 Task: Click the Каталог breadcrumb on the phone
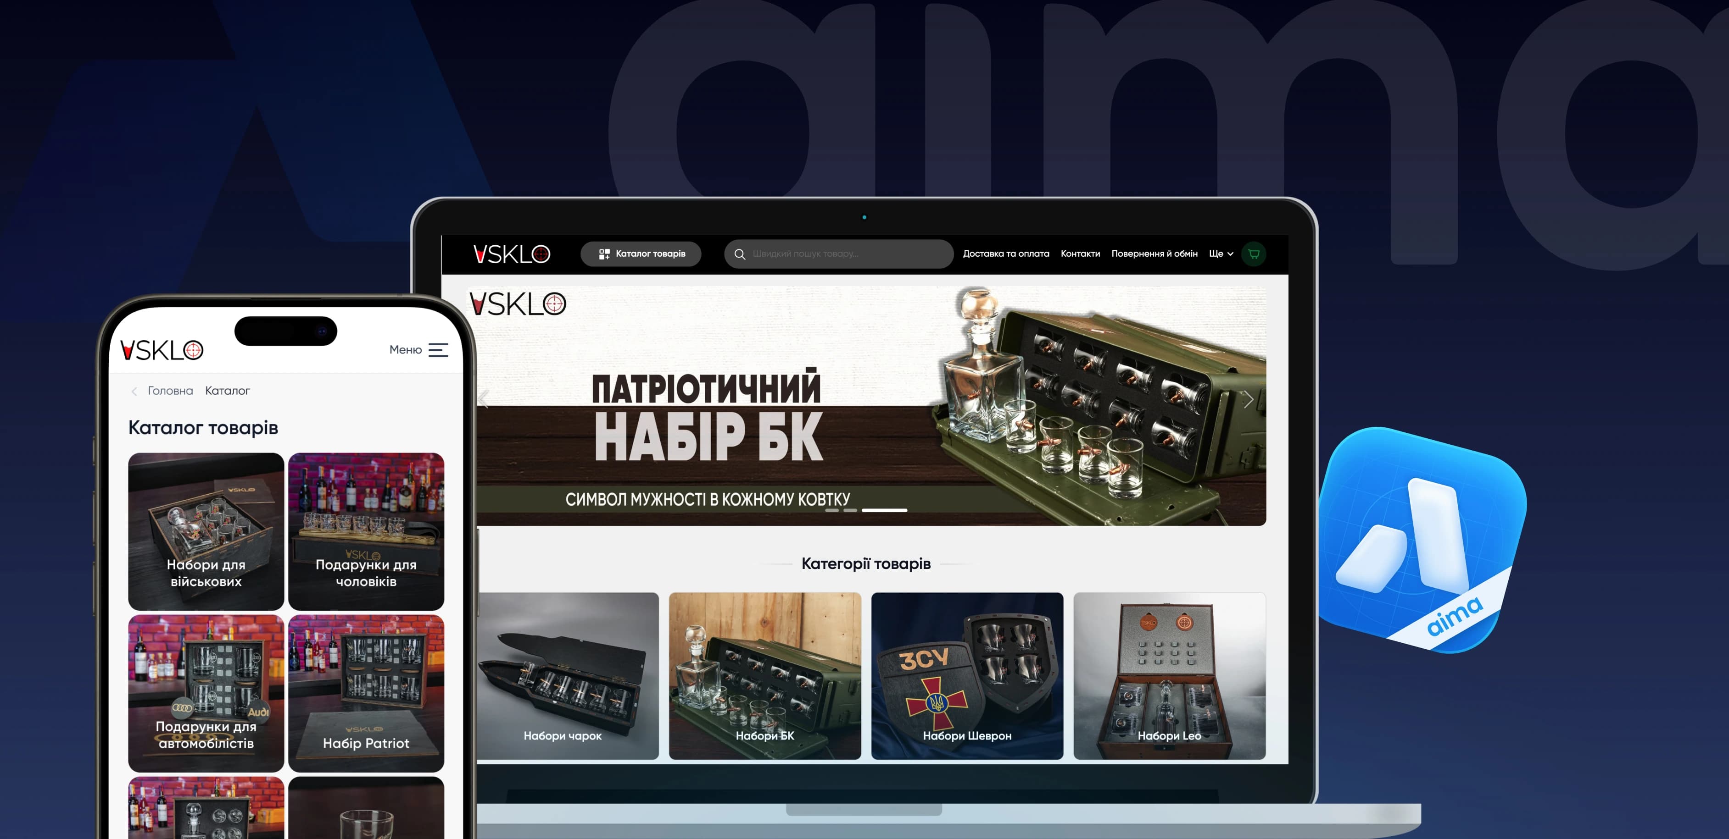tap(228, 391)
